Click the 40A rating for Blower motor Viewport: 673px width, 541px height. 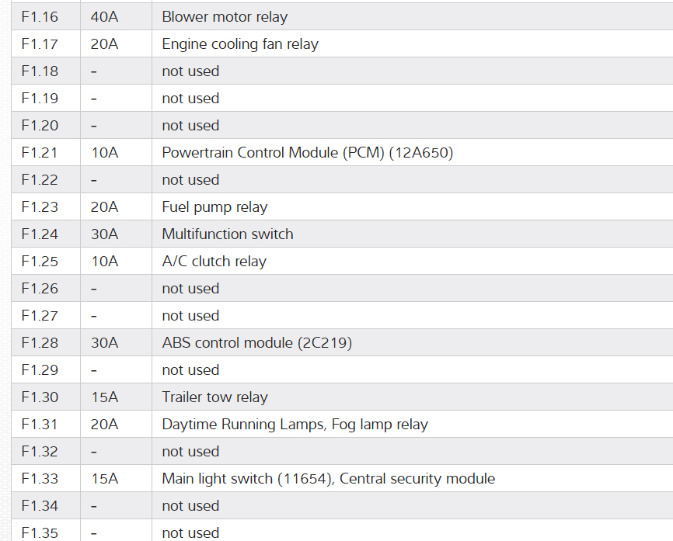[104, 17]
